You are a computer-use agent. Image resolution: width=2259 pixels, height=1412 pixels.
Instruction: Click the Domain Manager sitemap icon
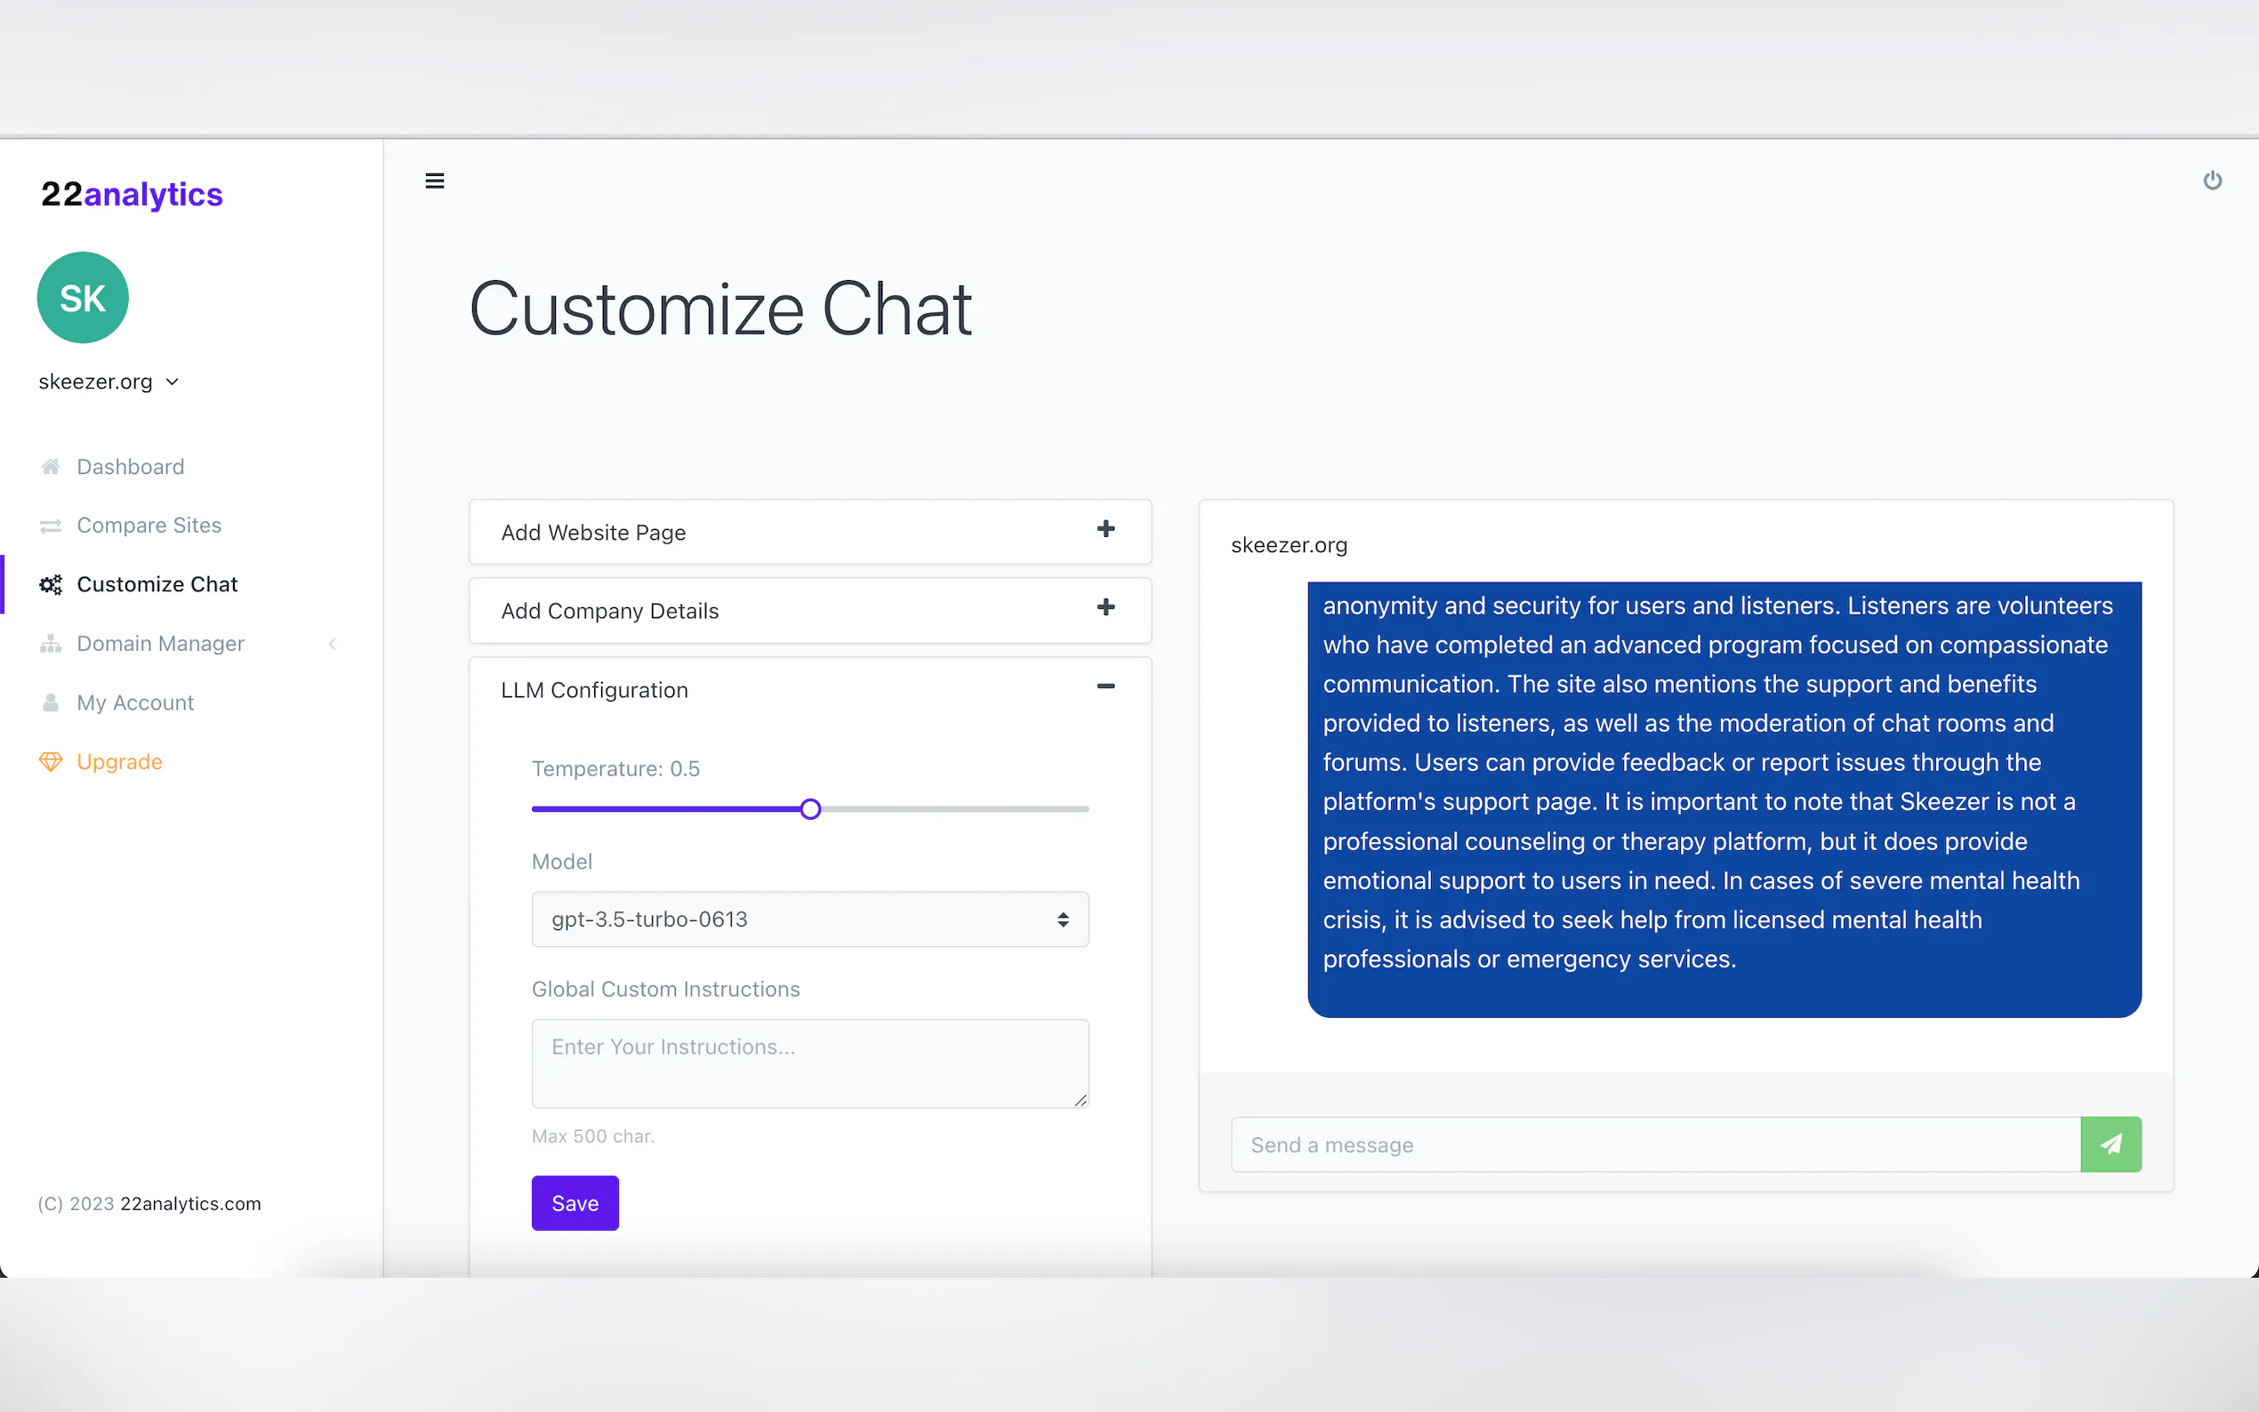click(x=51, y=644)
